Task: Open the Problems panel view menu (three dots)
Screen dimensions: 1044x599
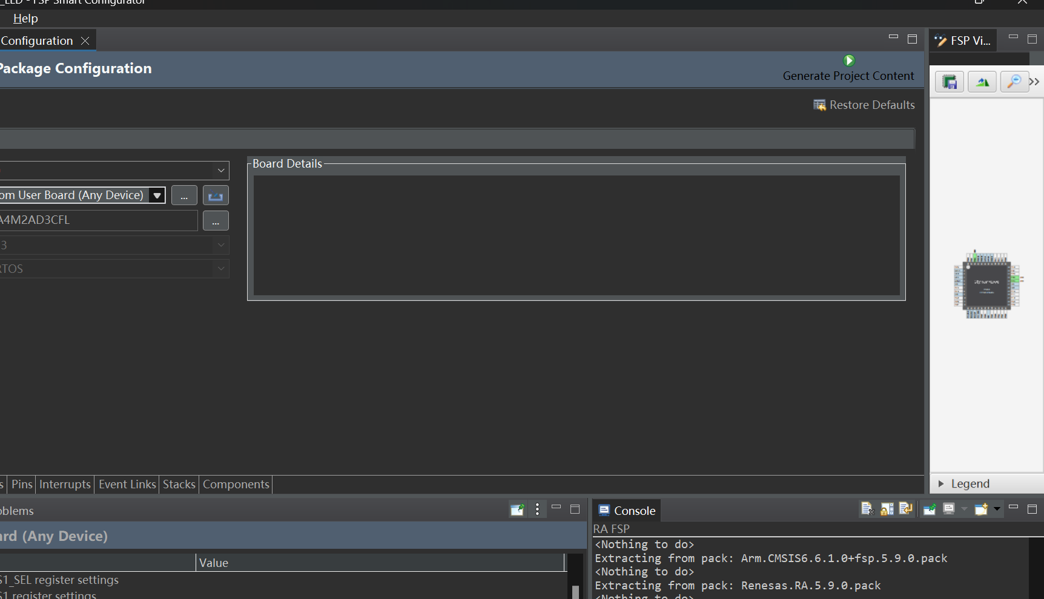Action: [537, 509]
